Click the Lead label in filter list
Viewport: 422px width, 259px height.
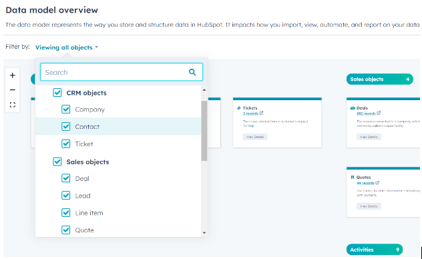pos(83,196)
